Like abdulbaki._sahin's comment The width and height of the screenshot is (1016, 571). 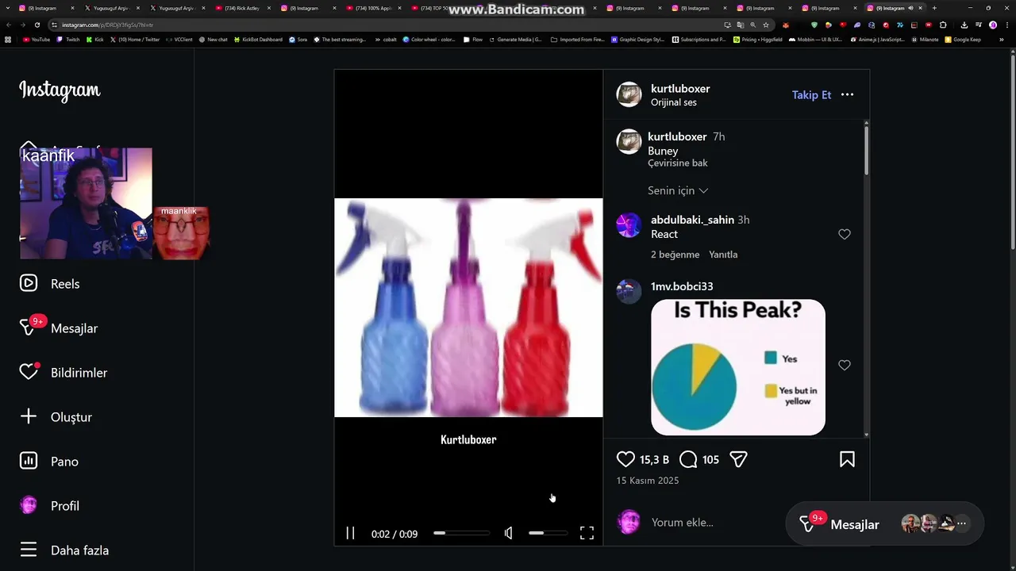(845, 234)
